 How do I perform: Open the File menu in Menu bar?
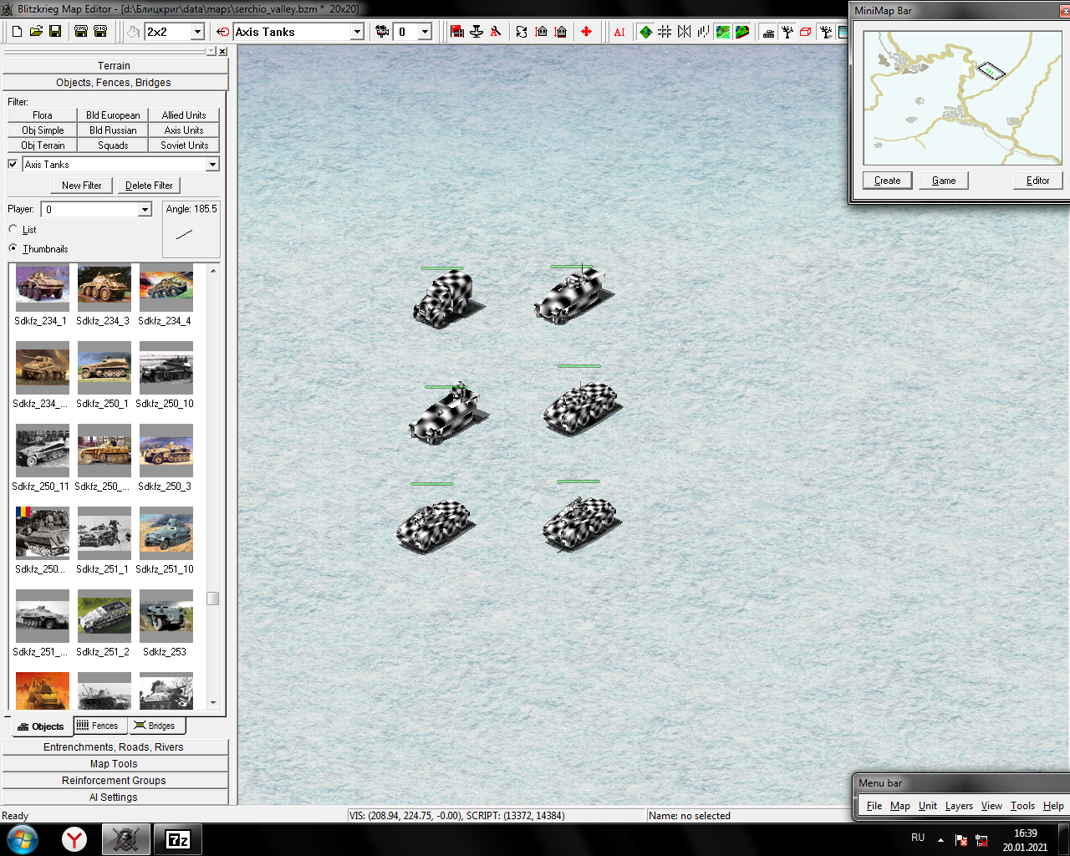coord(874,806)
